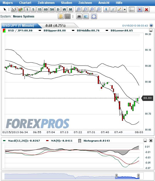Click the delete selected drawing icon

140,10
